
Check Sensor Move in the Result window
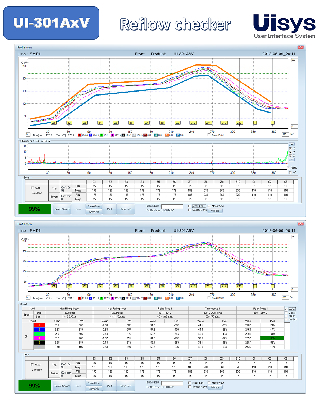click(190, 387)
